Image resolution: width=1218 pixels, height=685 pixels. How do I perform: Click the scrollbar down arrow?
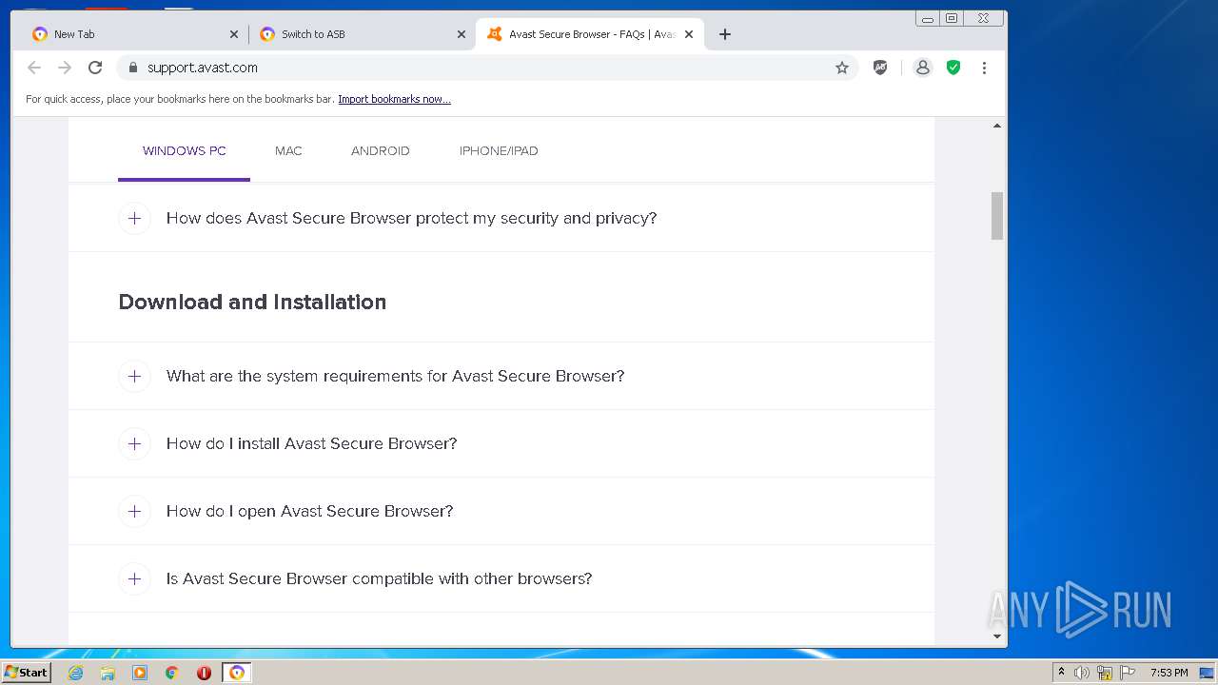click(997, 636)
